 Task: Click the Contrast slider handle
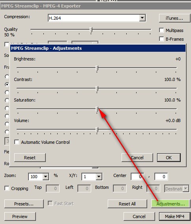pyautogui.click(x=97, y=89)
